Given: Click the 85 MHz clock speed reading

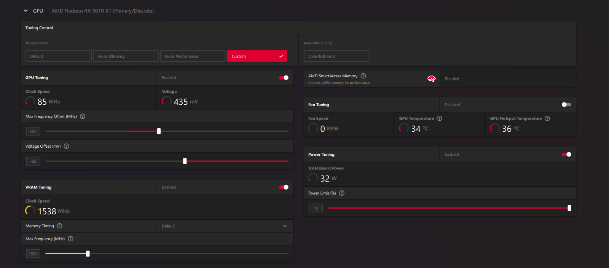Looking at the screenshot, I should pos(49,102).
